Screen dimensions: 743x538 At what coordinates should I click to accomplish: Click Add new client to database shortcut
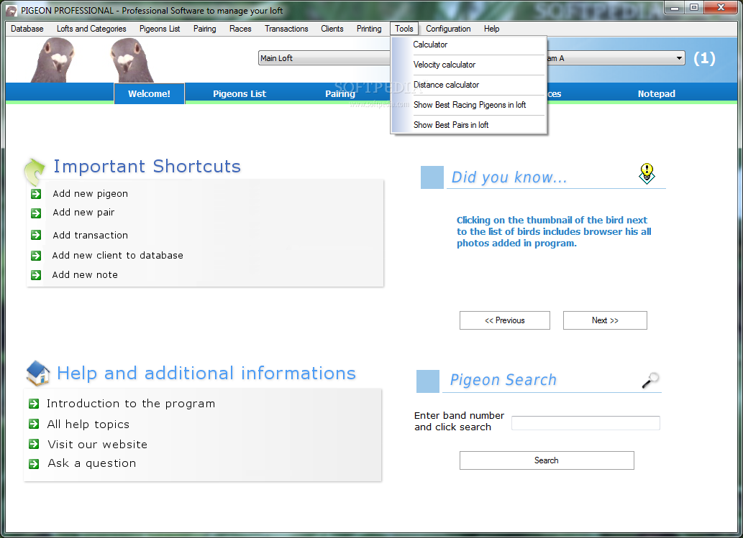click(x=117, y=256)
